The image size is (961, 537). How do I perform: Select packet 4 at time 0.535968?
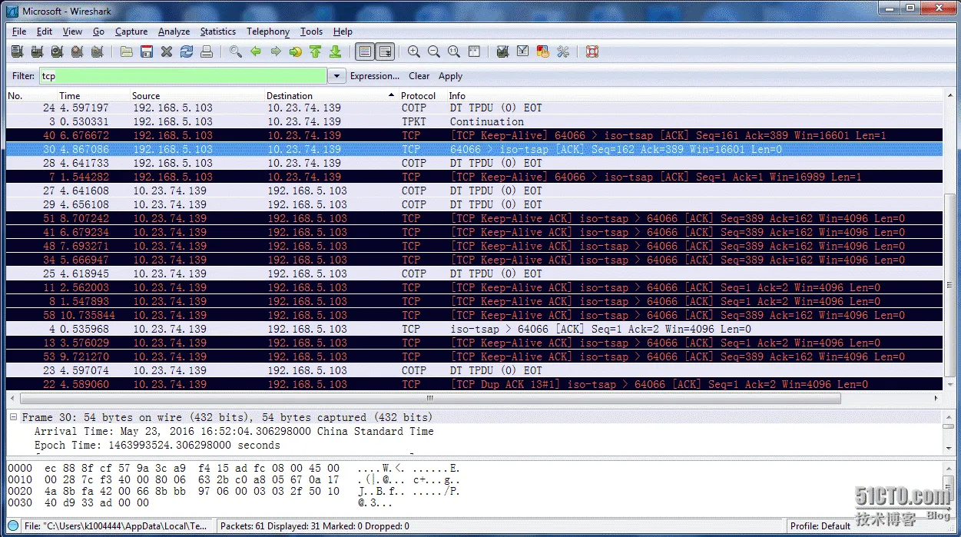pyautogui.click(x=474, y=329)
